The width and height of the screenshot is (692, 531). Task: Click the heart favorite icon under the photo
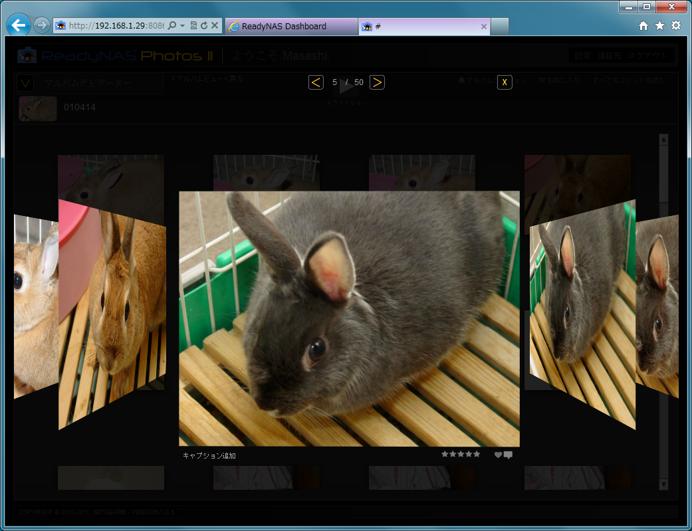point(498,455)
